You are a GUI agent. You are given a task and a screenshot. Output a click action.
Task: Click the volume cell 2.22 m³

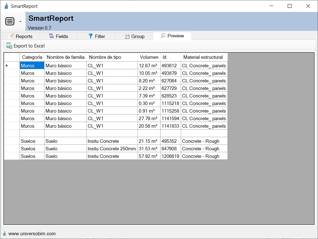(149, 88)
